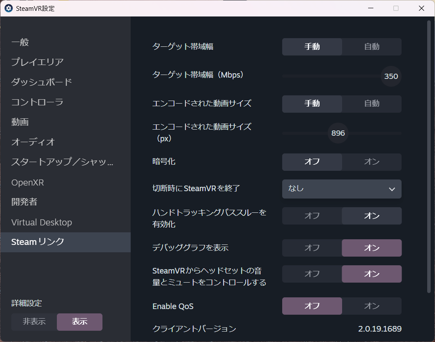Turn off ハンドトラッキングパススルー
Image resolution: width=435 pixels, height=342 pixels.
[312, 216]
